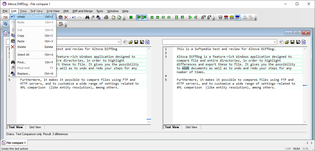Open the Text View settings toolbar icon
Viewport: 315px width, 151px height.
coord(61,24)
